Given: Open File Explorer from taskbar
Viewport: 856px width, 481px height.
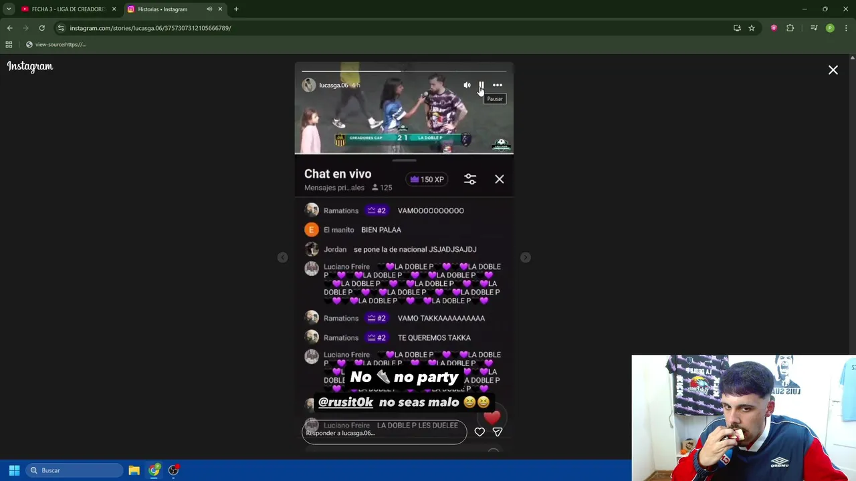Looking at the screenshot, I should pos(134,470).
